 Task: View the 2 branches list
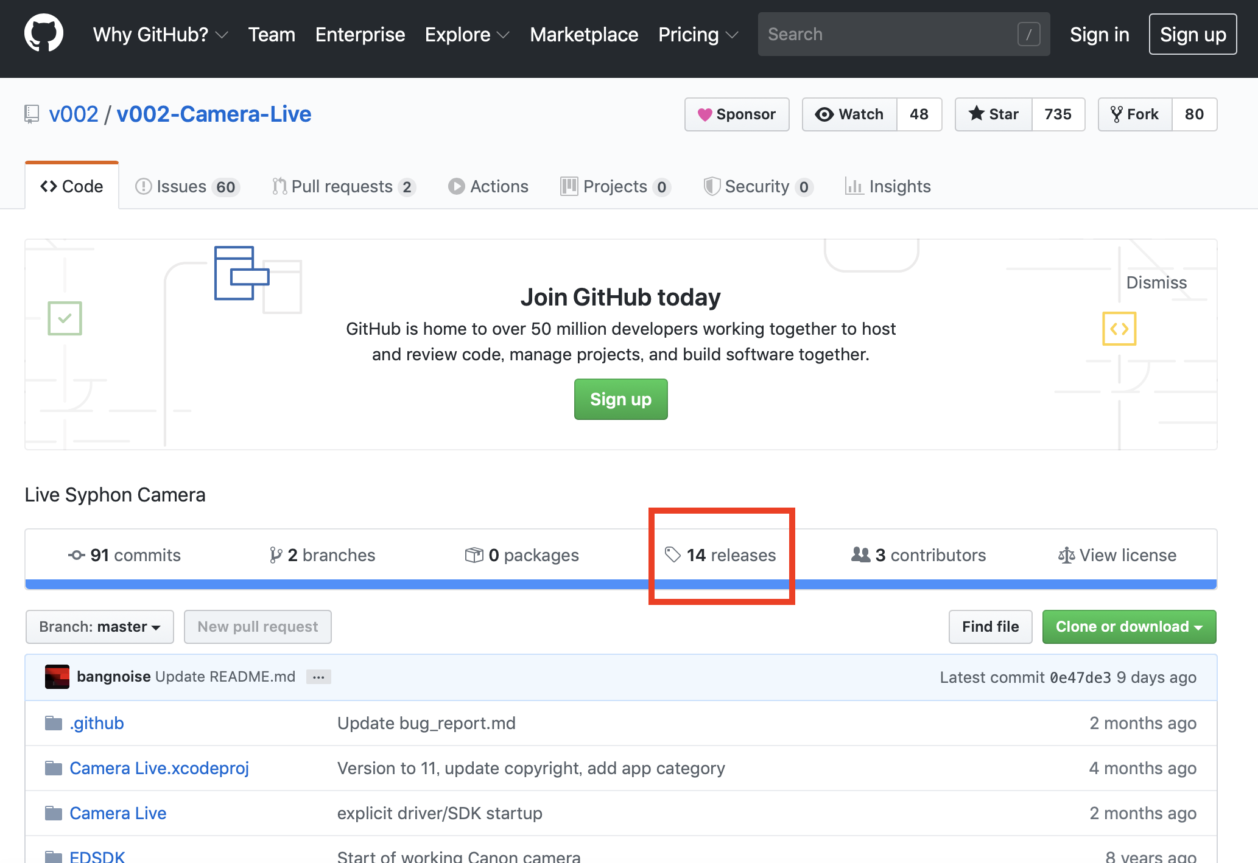[x=322, y=555]
